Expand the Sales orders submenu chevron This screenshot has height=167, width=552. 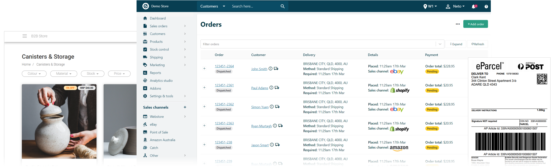[x=185, y=26]
